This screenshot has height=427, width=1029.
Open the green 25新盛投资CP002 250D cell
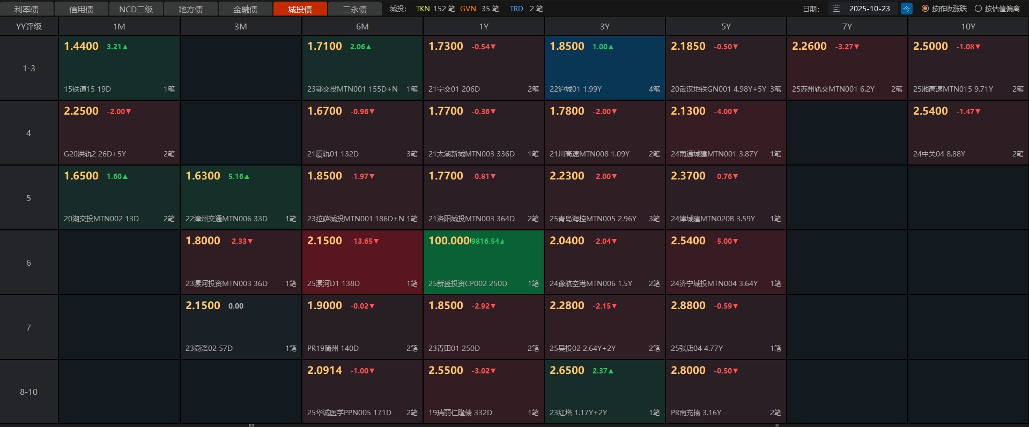pos(484,263)
